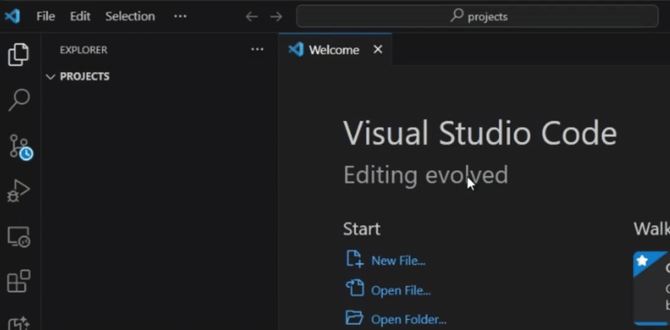Open the Extensions view
The width and height of the screenshot is (670, 330).
tap(18, 281)
